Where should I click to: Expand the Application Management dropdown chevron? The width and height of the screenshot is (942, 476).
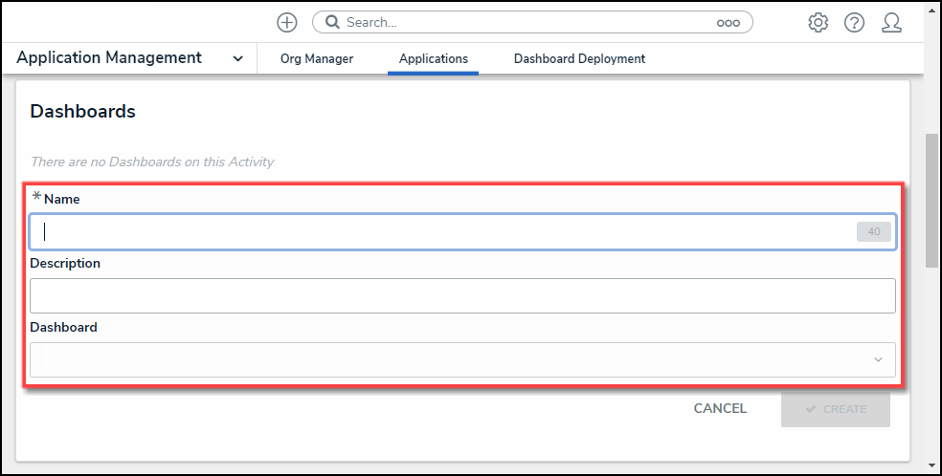click(x=237, y=59)
